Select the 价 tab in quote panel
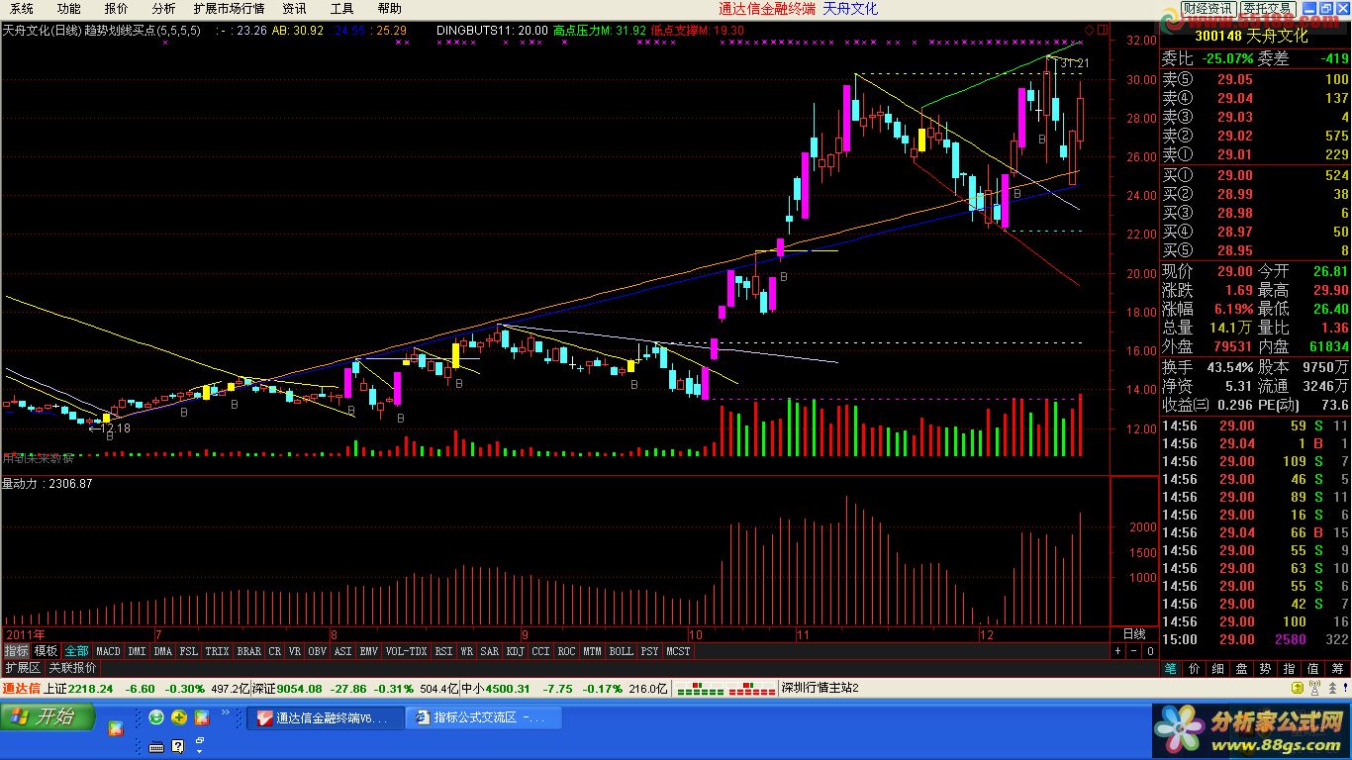Image resolution: width=1352 pixels, height=760 pixels. pyautogui.click(x=1195, y=669)
